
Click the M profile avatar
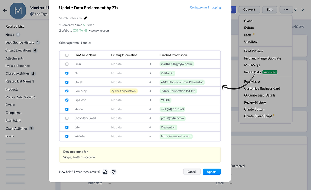(18, 11)
